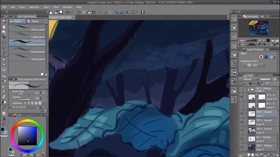
Task: Click the Scale/Rotate transform toolbar icon
Action: 94,12
